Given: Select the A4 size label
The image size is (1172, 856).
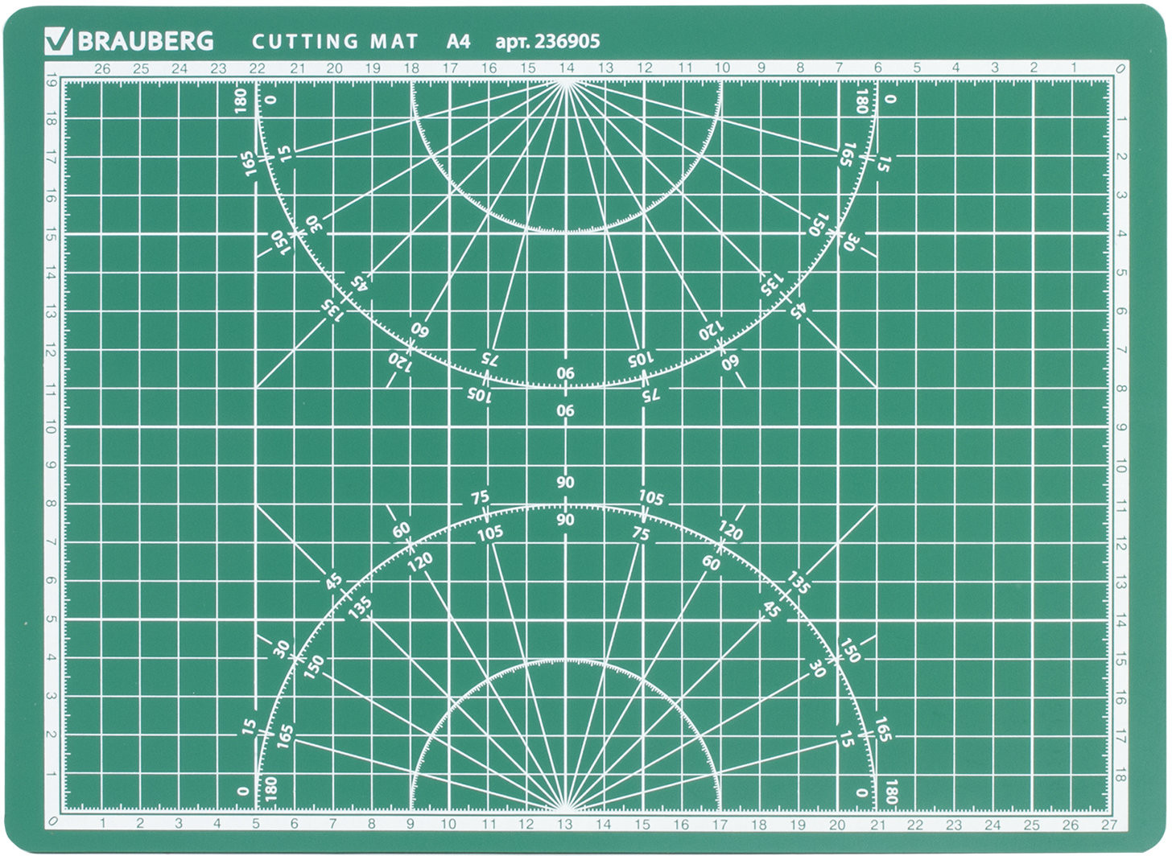Looking at the screenshot, I should (459, 41).
